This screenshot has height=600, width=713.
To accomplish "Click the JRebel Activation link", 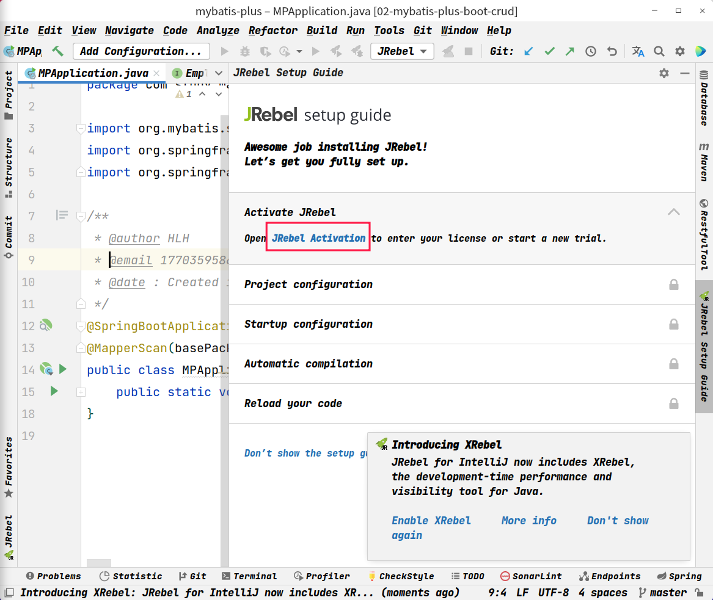I will [x=318, y=238].
